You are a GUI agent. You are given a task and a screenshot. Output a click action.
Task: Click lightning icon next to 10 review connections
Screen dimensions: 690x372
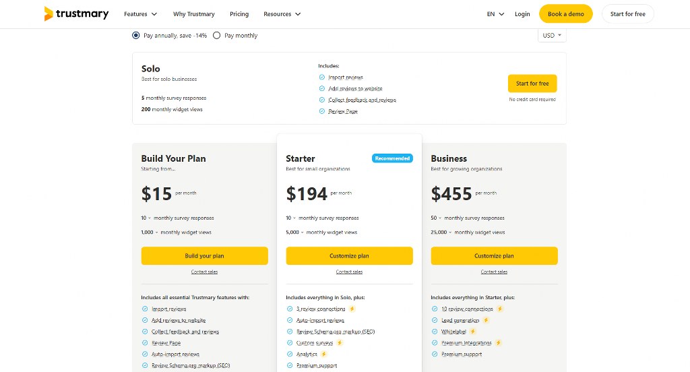500,309
